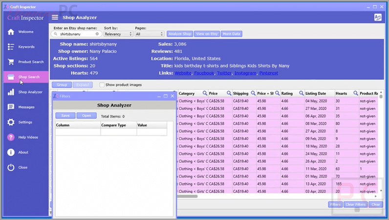
Task: Open the Pages All dropdown
Action: coord(150,34)
